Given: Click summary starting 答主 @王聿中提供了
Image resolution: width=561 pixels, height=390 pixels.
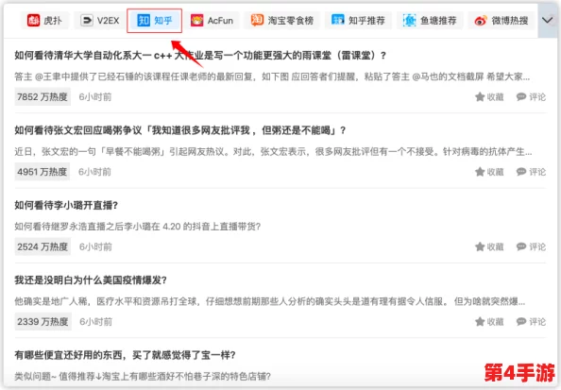Looking at the screenshot, I should point(272,76).
